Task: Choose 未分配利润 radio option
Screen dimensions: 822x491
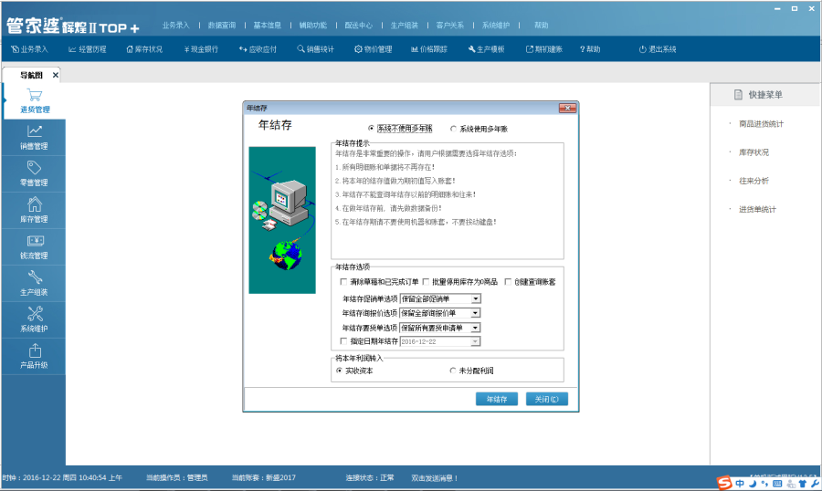Action: (x=452, y=371)
